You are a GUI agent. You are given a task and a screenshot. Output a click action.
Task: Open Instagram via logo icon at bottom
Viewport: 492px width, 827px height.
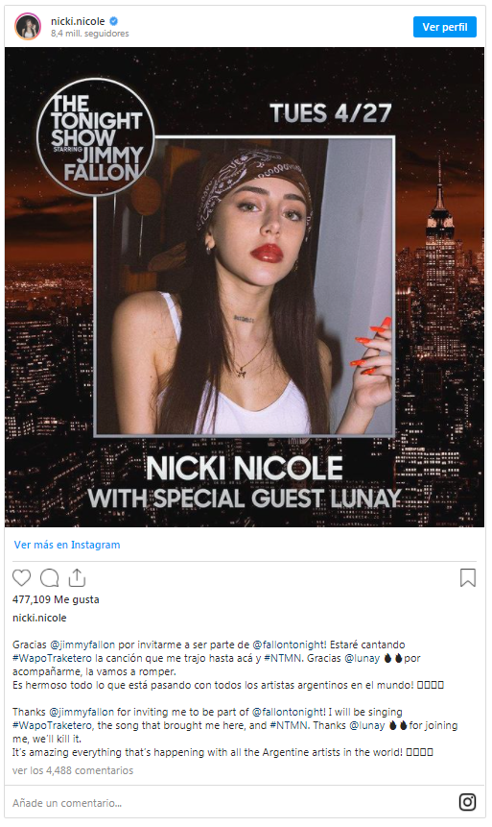467,802
